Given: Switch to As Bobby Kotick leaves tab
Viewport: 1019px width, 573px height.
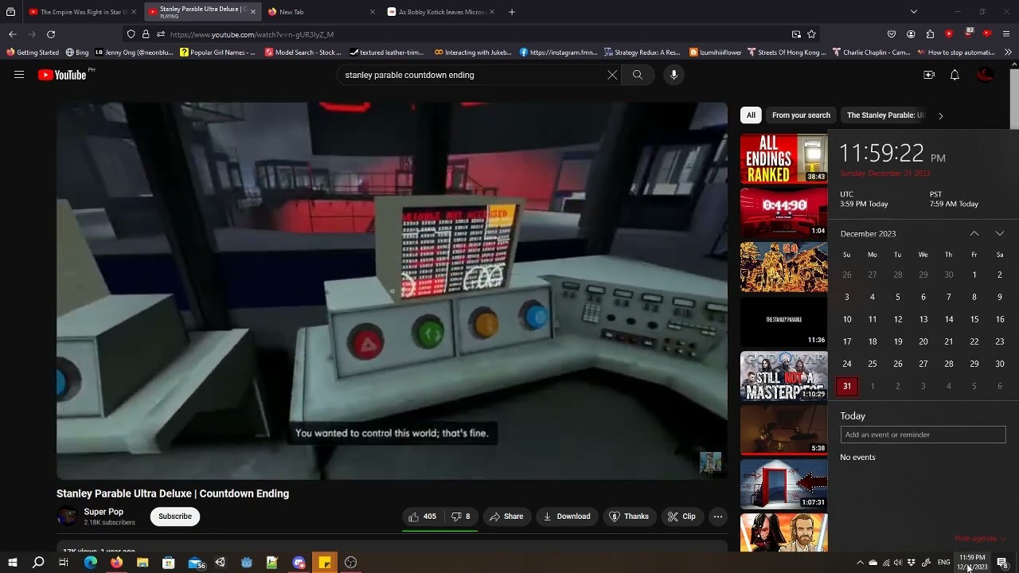Looking at the screenshot, I should [x=440, y=12].
